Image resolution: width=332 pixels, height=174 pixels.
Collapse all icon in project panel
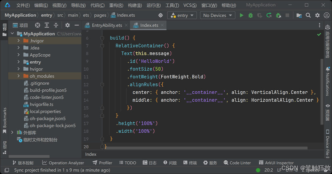click(56, 25)
